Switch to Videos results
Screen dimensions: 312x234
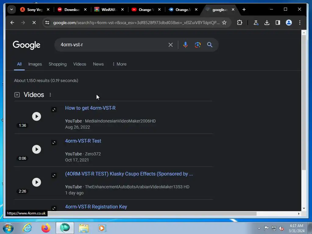pos(80,64)
